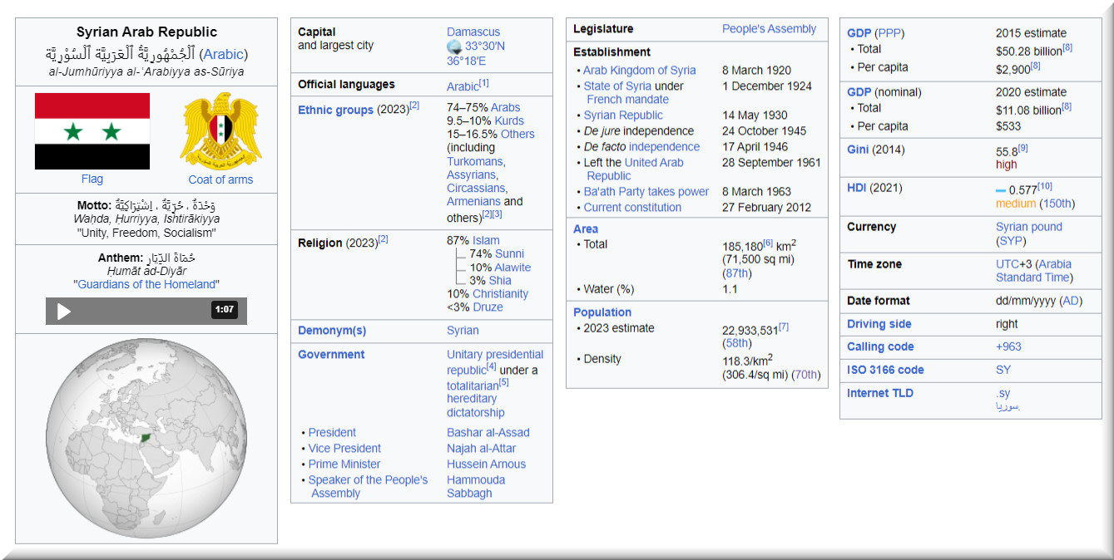Open the Calling code header link
This screenshot has width=1114, height=560.
[x=880, y=346]
